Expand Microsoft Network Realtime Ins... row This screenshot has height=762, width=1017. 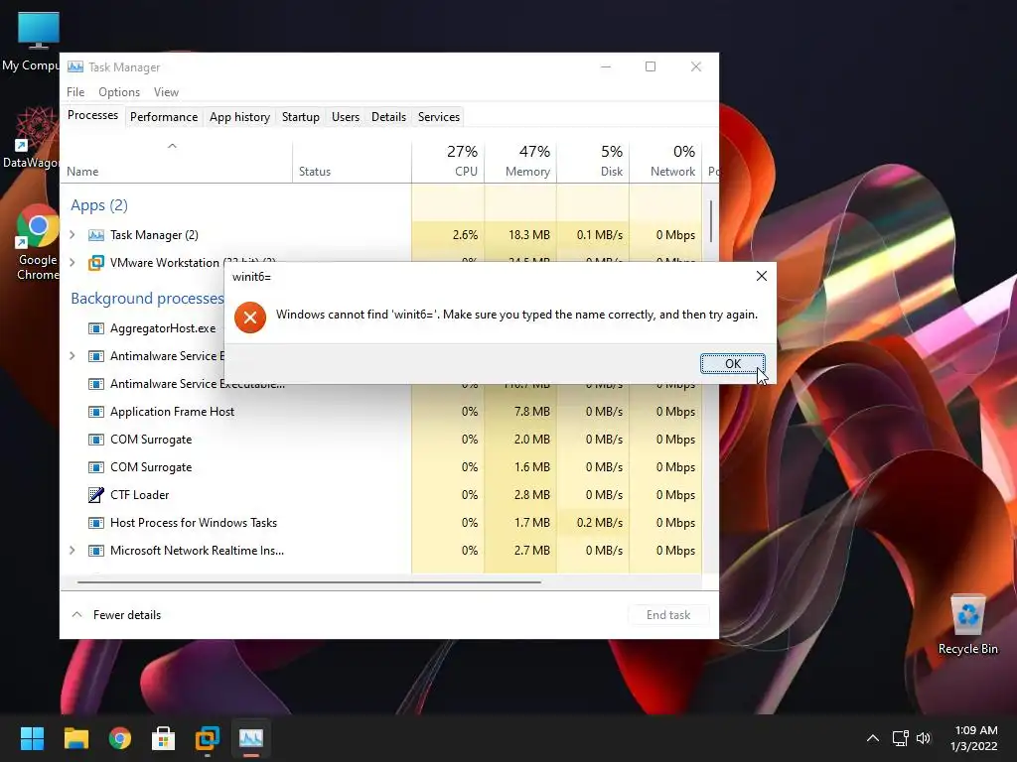pos(72,550)
